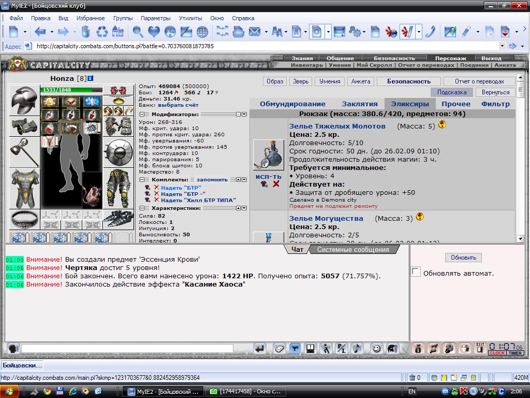Viewport: 530px width, 398px height.
Task: Switch to the Заклятия tab
Action: [x=360, y=104]
